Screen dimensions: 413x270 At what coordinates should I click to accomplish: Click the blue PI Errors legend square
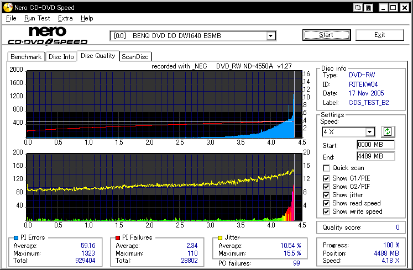(15, 237)
